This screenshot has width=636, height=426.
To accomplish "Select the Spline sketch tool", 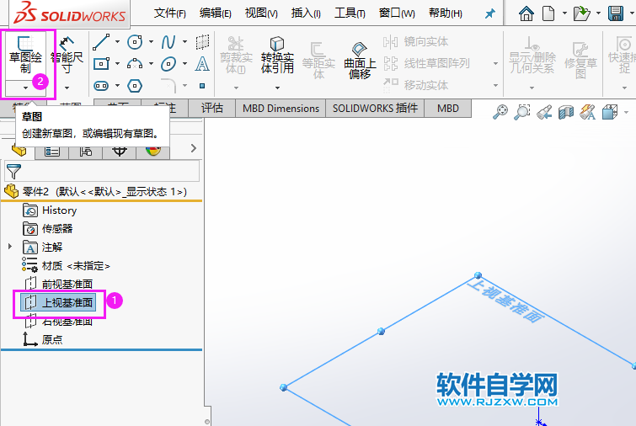I will point(168,42).
